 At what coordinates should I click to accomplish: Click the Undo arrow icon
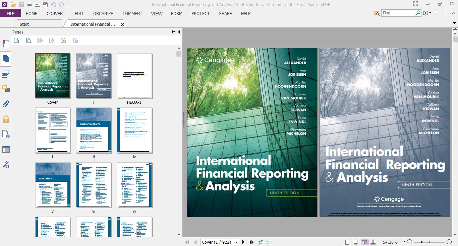[x=54, y=5]
